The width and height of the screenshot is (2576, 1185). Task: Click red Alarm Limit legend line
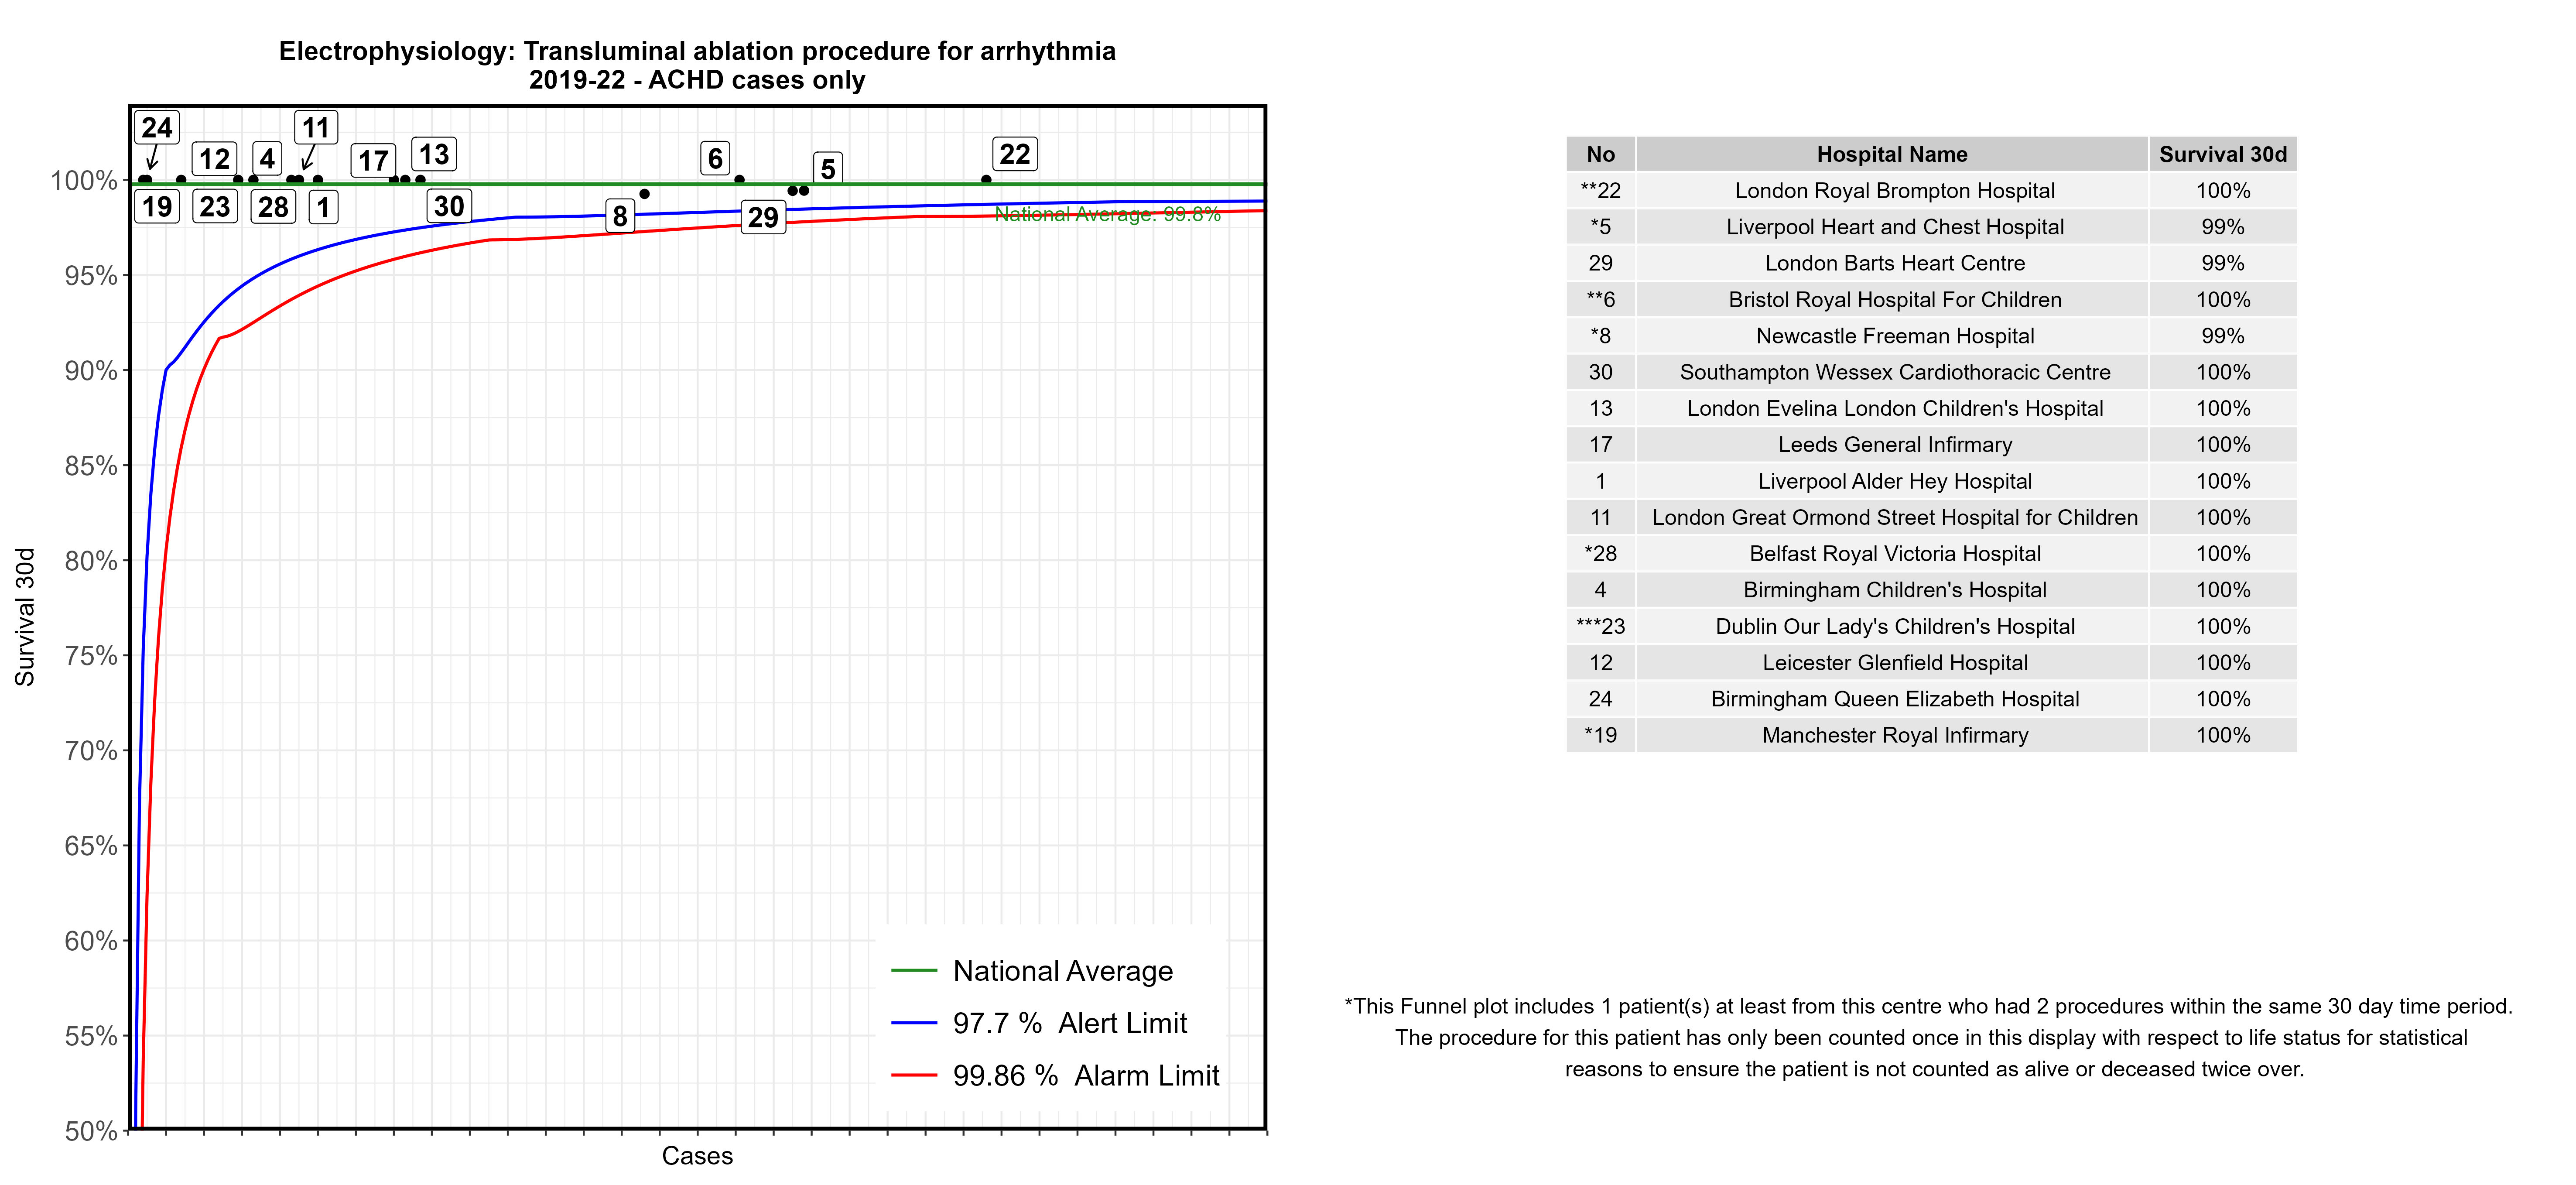coord(913,1075)
